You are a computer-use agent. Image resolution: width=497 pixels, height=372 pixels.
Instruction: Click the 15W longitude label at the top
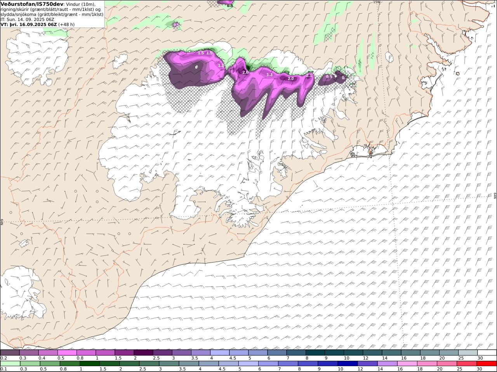376,2
